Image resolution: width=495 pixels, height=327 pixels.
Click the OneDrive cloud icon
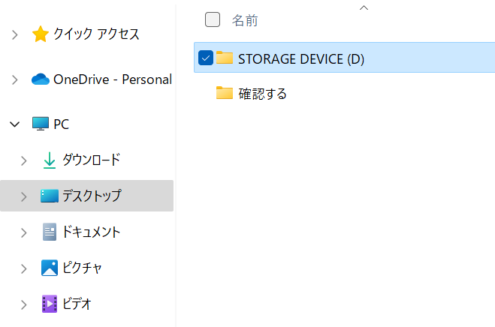tap(41, 79)
